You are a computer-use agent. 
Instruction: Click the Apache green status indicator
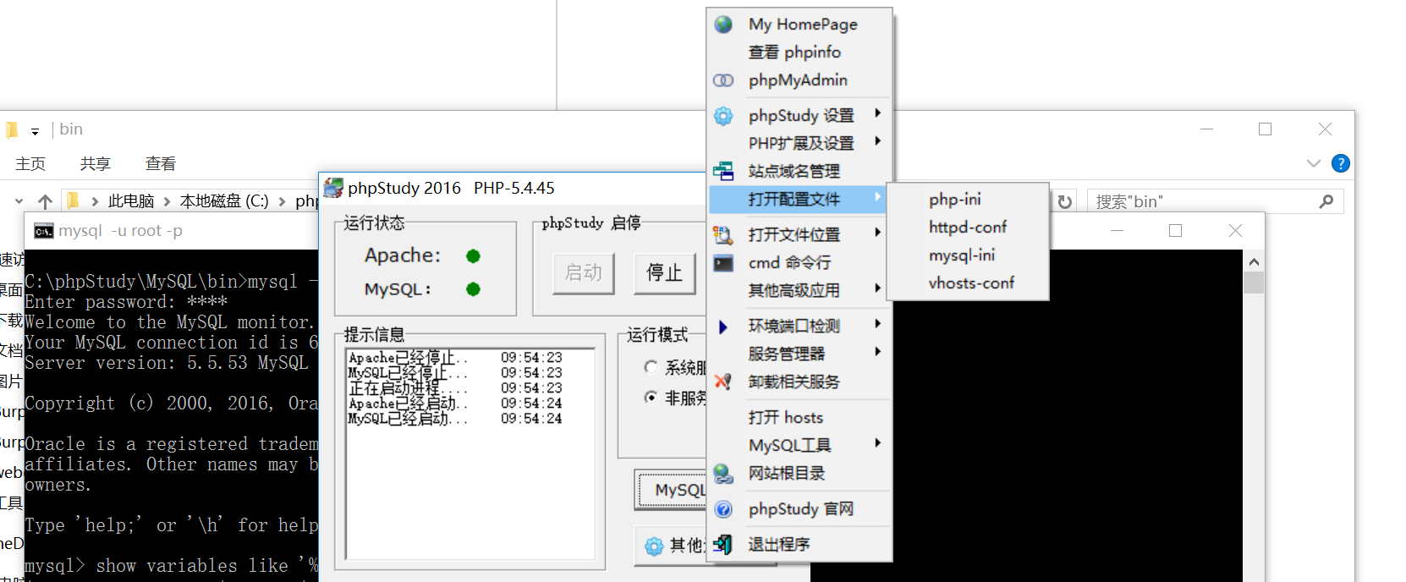pyautogui.click(x=473, y=255)
